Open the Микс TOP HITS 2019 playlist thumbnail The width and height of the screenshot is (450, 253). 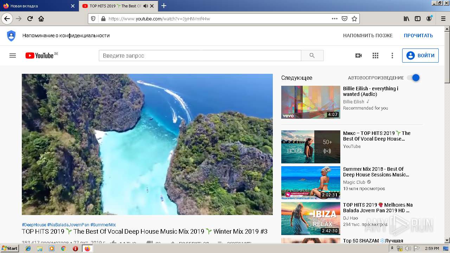(311, 147)
